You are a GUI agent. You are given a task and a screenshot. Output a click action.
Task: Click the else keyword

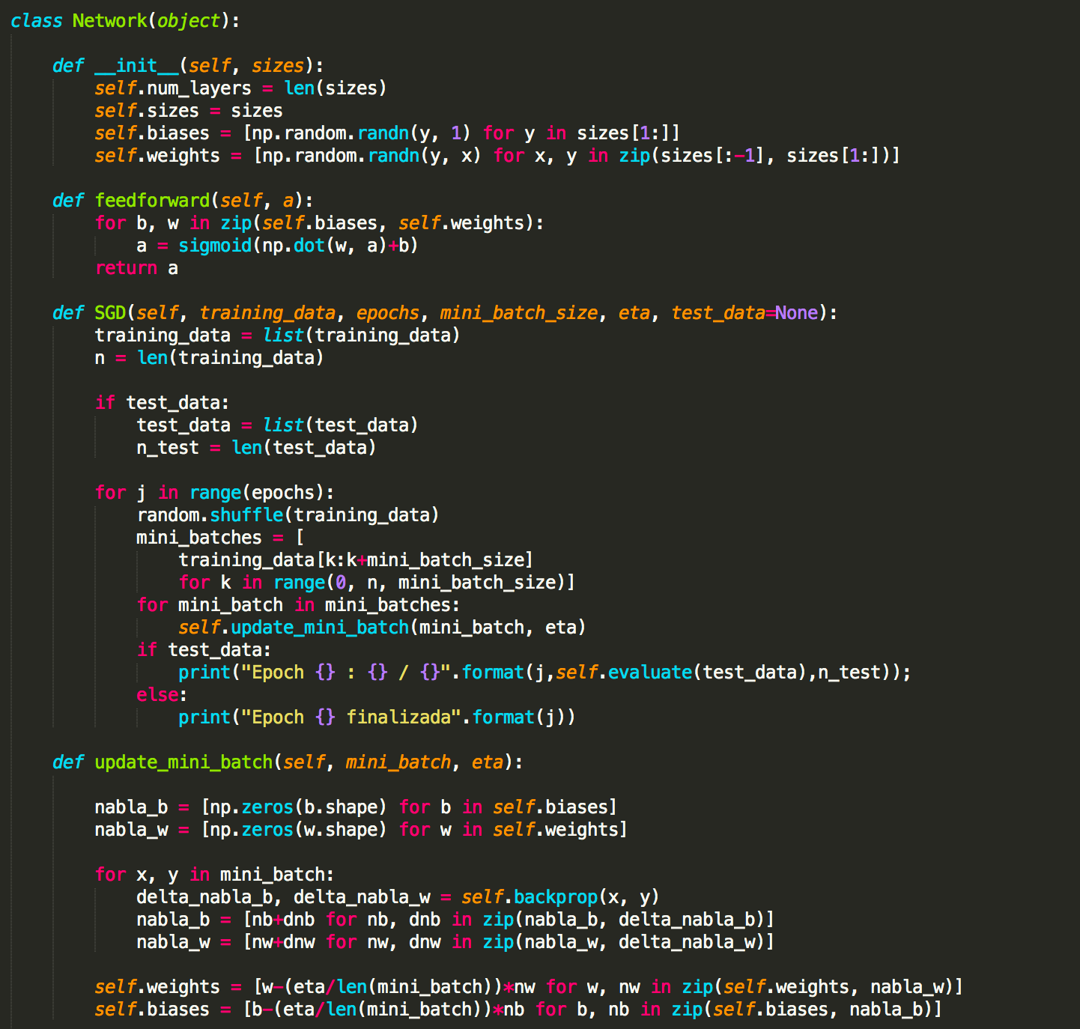[157, 695]
